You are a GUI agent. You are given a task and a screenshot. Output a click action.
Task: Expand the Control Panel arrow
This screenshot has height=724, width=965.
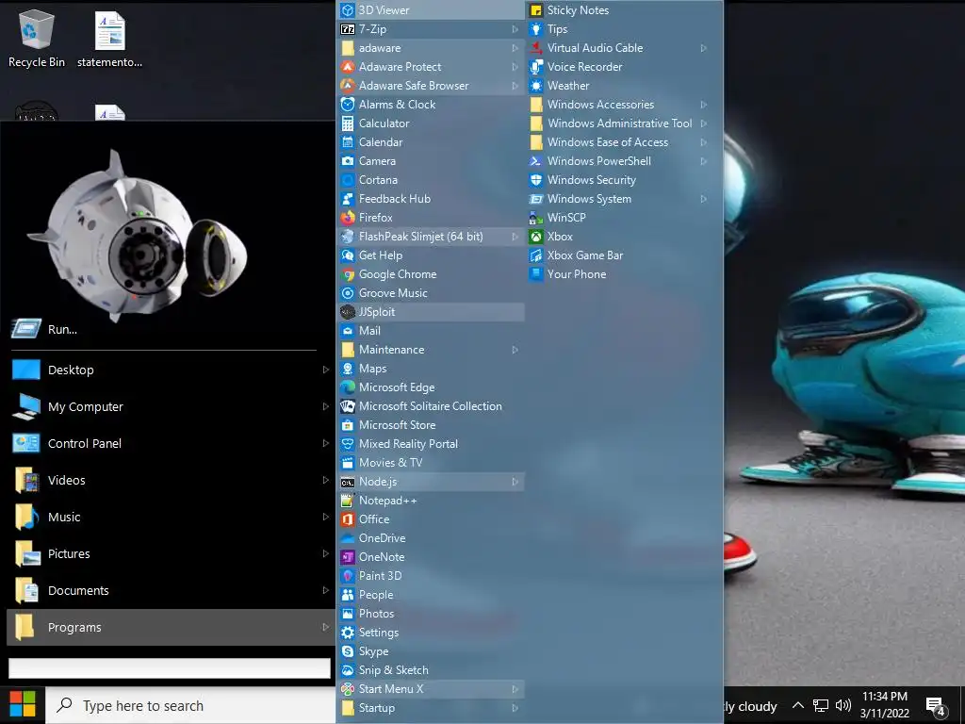(325, 443)
